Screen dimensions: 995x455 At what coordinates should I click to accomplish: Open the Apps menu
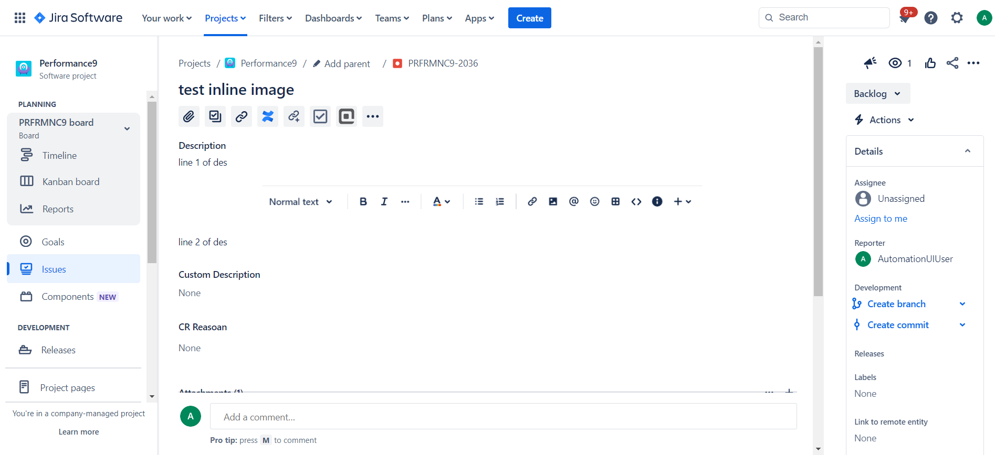[x=479, y=18]
